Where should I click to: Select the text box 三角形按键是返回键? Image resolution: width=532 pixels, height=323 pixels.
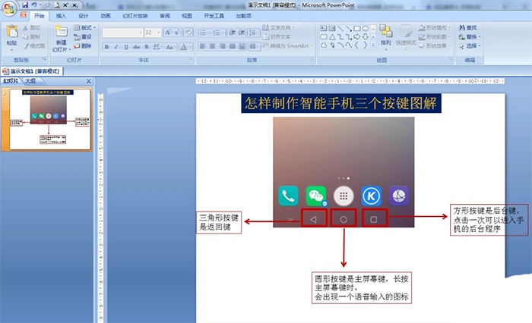(x=219, y=222)
